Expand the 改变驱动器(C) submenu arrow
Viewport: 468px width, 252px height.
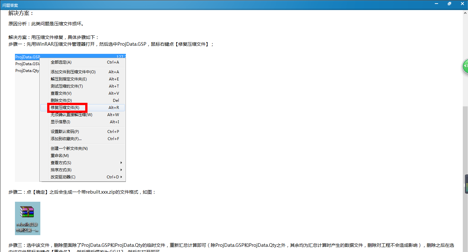pos(121,177)
